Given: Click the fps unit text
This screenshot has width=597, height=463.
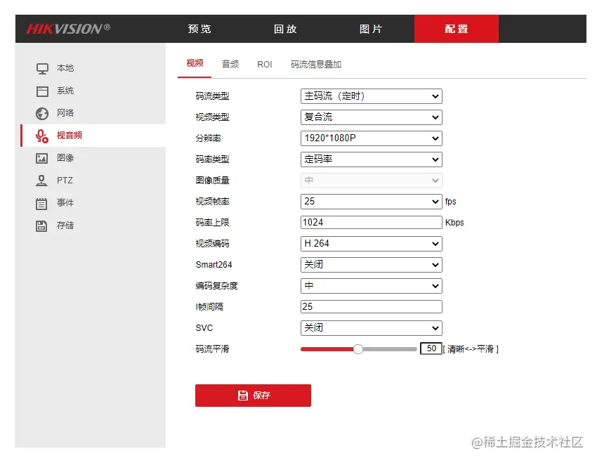Looking at the screenshot, I should (450, 202).
